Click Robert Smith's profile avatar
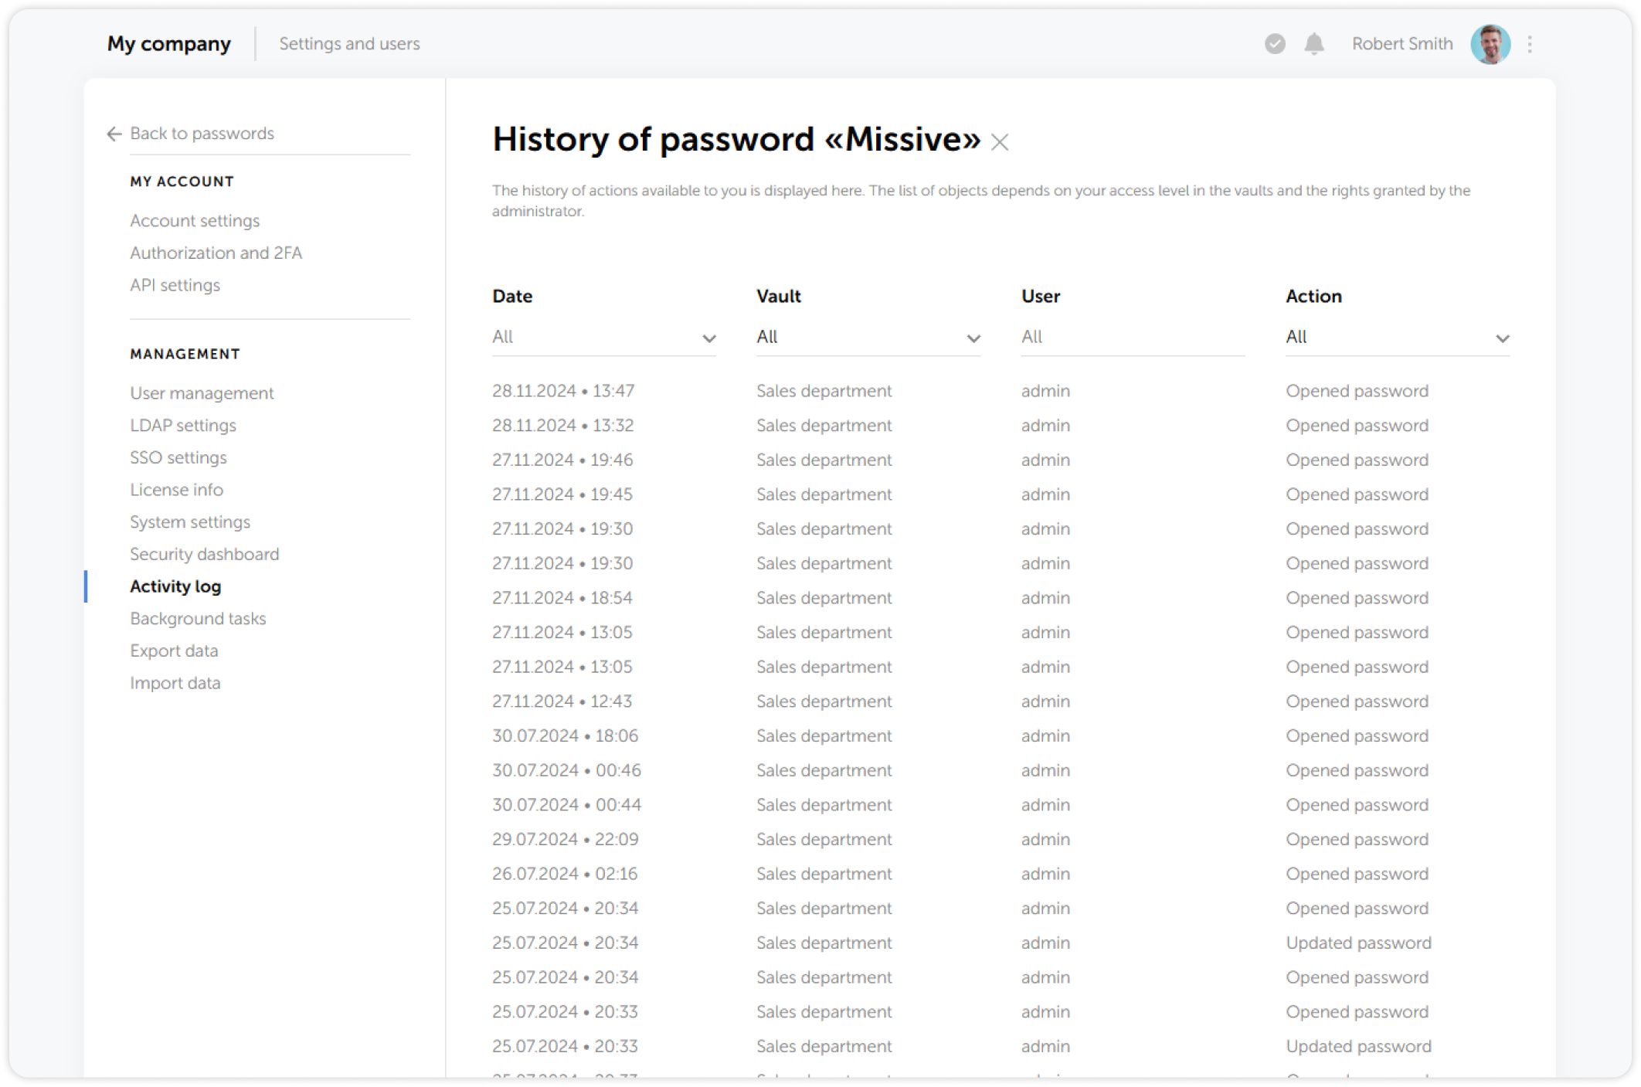Screen dimensions: 1641x1087 (1490, 44)
